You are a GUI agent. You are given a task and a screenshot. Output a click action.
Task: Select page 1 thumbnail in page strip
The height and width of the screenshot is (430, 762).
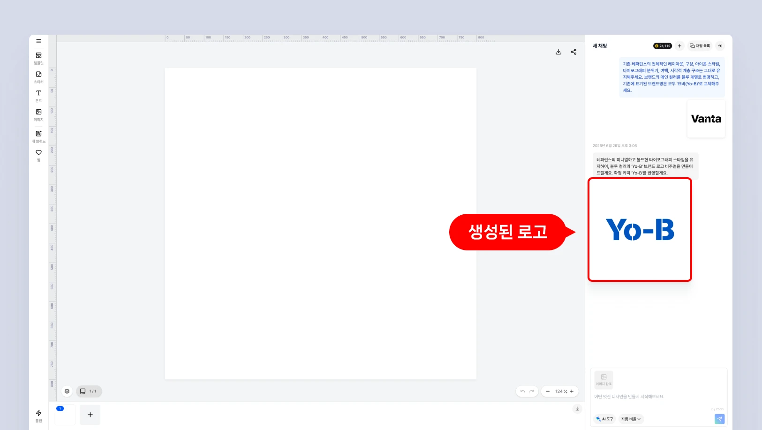[x=65, y=415]
